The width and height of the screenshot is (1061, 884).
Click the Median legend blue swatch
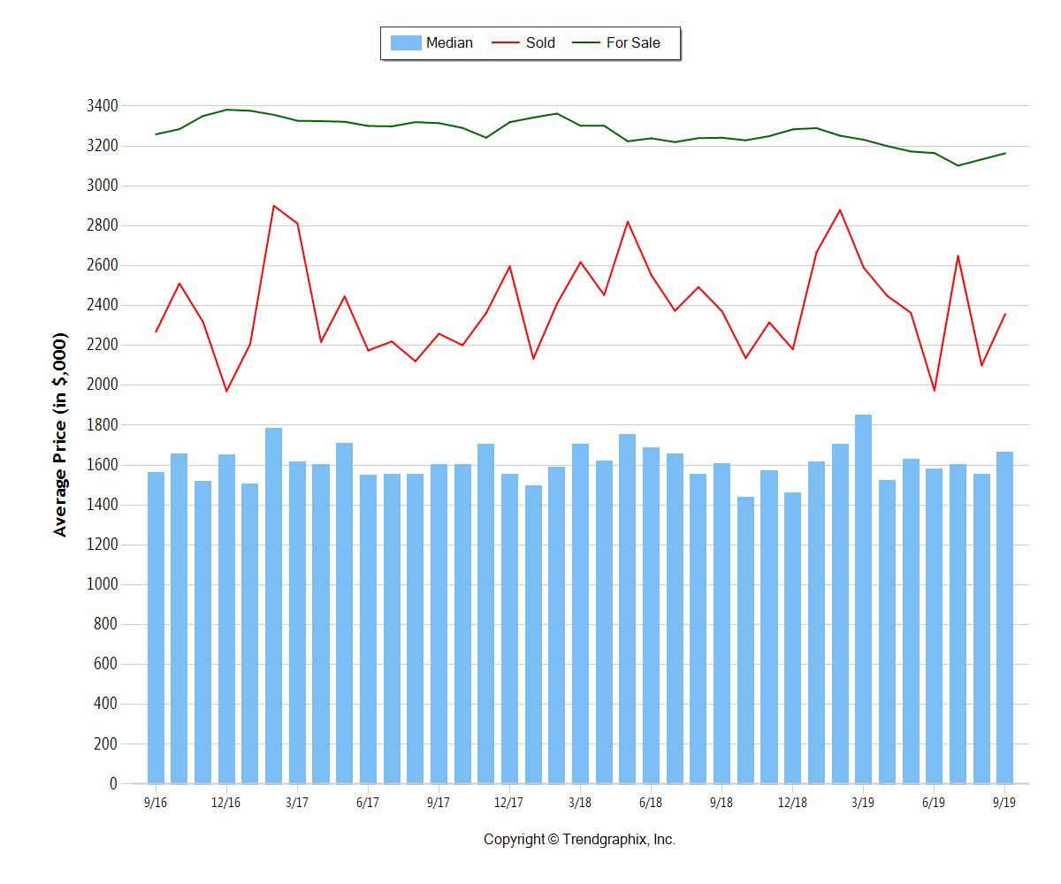point(406,42)
